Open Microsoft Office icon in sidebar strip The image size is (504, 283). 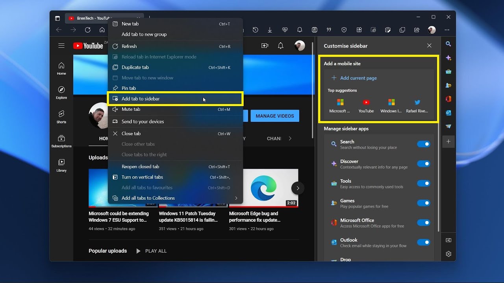(448, 99)
